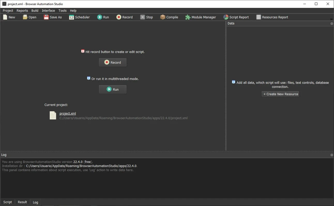The height and width of the screenshot is (206, 334).
Task: Switch to the Result tab
Action: coord(22,202)
